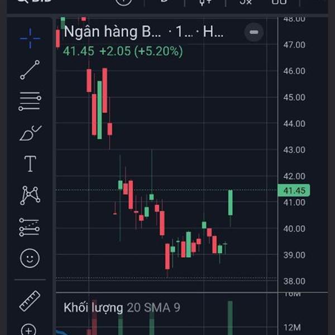
Task: Select the brush drawing tool
Action: 30,133
